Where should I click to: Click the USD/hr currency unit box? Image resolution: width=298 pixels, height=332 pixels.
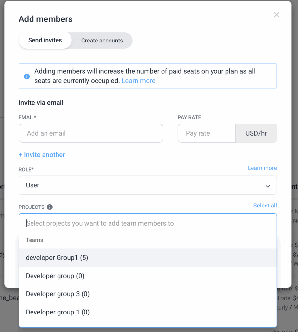point(256,133)
